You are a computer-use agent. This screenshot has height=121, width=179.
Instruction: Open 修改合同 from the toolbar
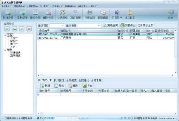tap(35, 14)
